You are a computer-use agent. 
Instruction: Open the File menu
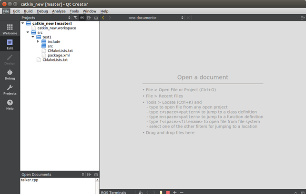(x=6, y=11)
